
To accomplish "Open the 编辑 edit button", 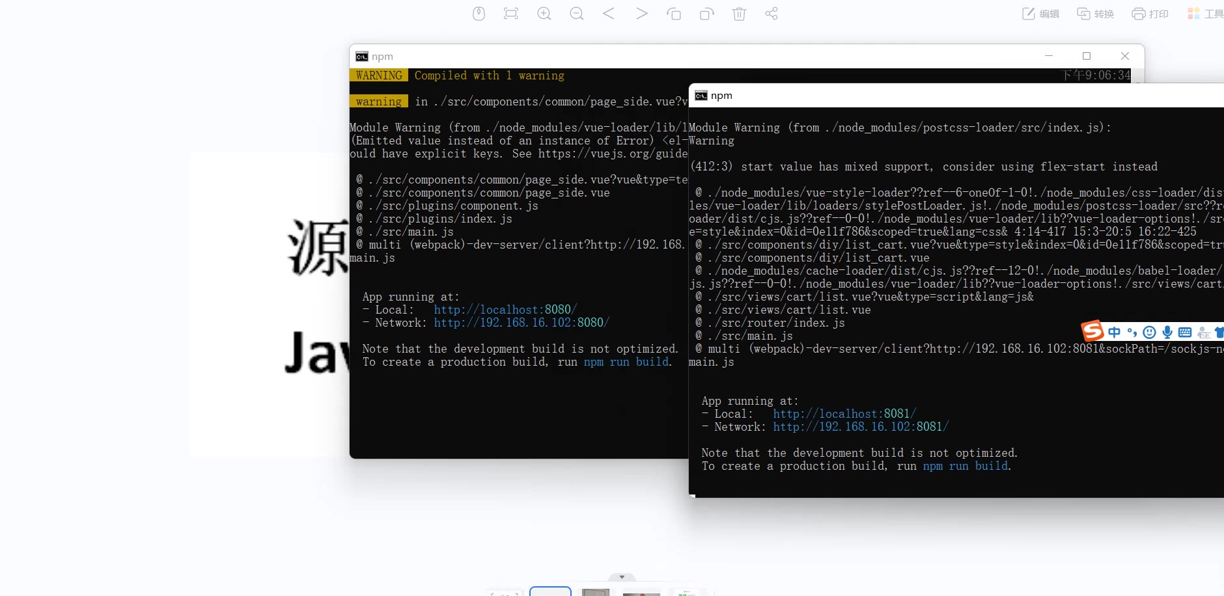I will (1040, 14).
